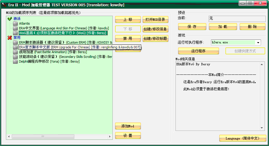Select the 激活 group heading
269x146 pixels.
point(17,19)
